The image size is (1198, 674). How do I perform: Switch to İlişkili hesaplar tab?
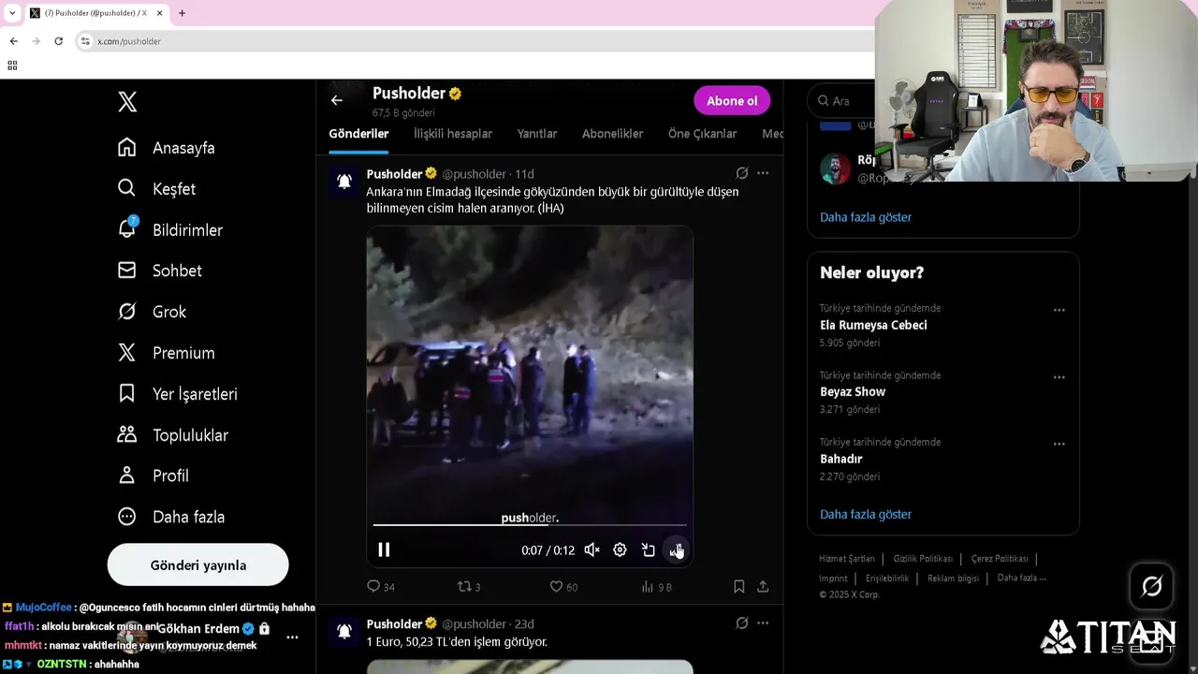pyautogui.click(x=453, y=134)
